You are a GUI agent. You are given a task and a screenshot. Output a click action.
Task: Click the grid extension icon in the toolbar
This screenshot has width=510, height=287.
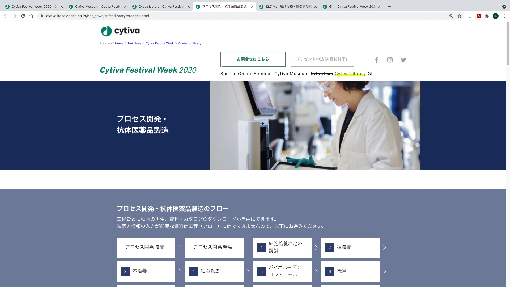point(470,16)
